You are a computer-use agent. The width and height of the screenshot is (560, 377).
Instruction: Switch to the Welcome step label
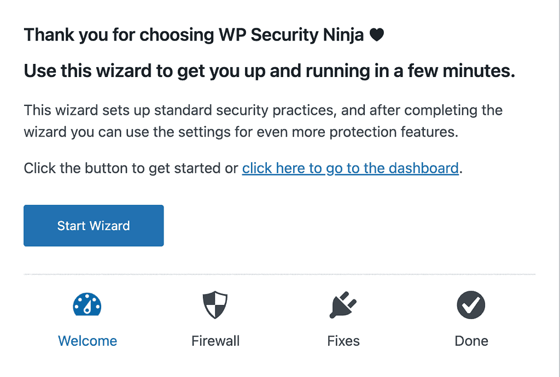coord(87,341)
